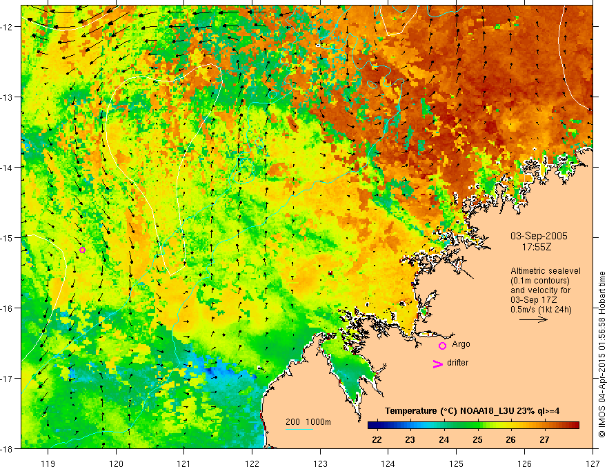Click longitude axis label 122
This screenshot has height=469, width=607.
252,463
